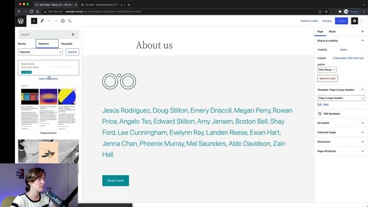Expand the Featured image panel

tap(341, 132)
